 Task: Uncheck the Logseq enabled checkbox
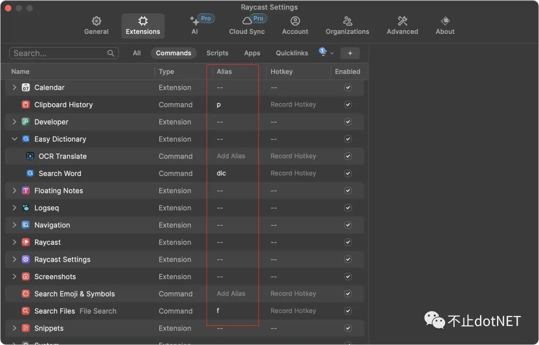point(348,208)
